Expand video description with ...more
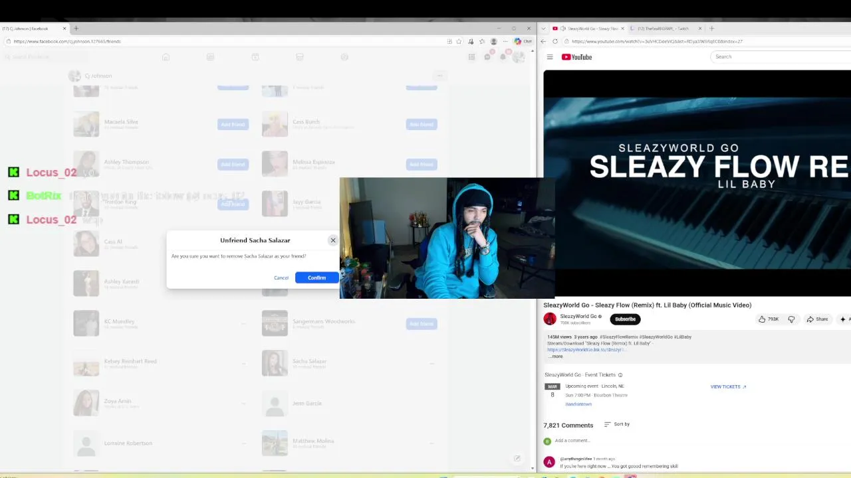This screenshot has width=851, height=478. (x=556, y=357)
